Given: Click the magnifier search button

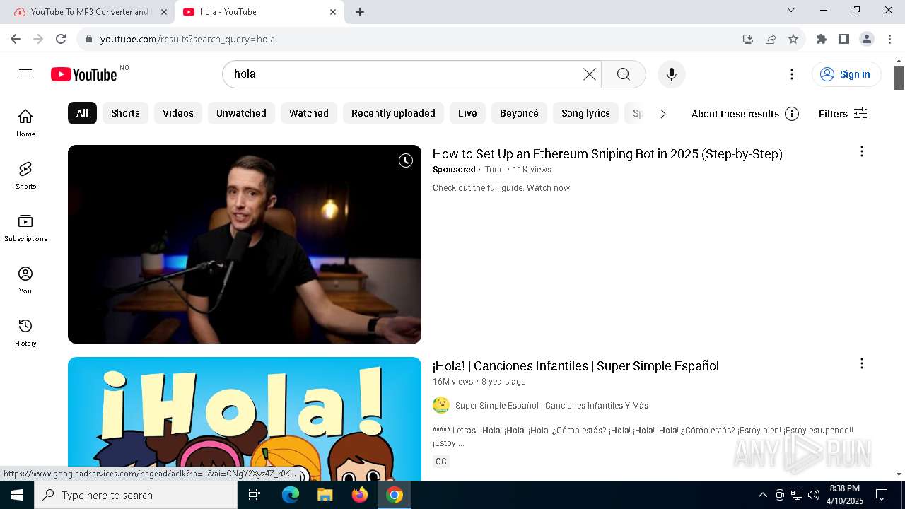Looking at the screenshot, I should click(x=623, y=74).
